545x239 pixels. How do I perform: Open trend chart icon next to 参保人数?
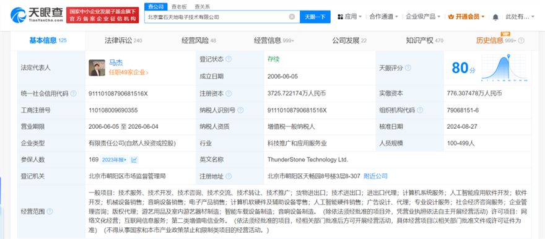(x=134, y=160)
